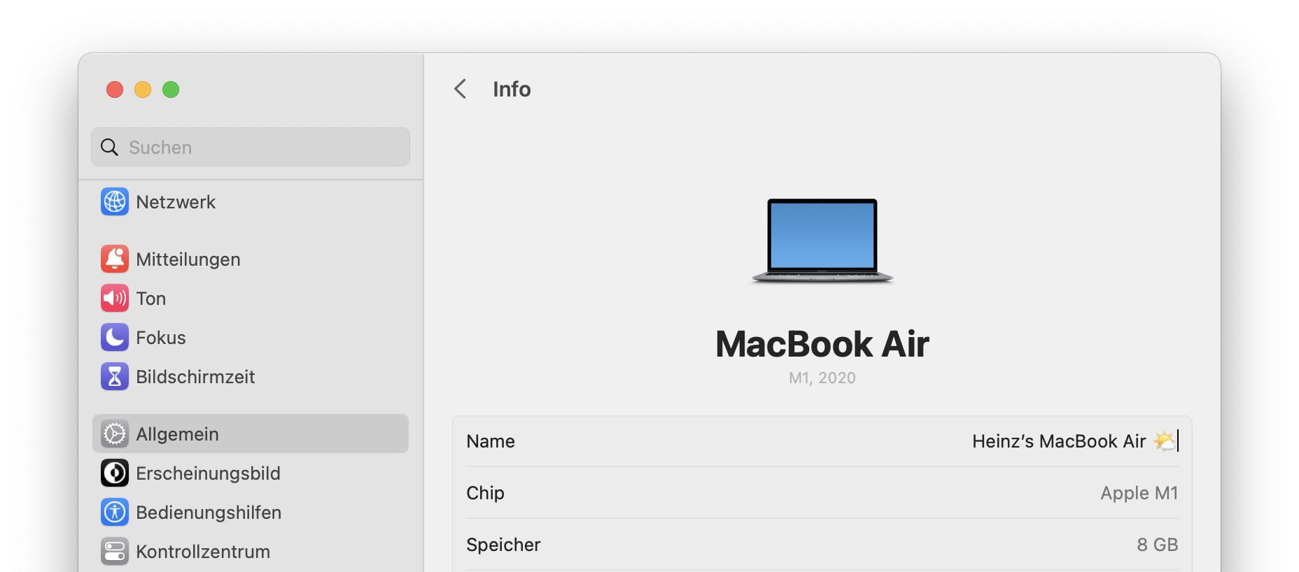
Task: Click the Allgemein gear icon
Action: pyautogui.click(x=115, y=434)
